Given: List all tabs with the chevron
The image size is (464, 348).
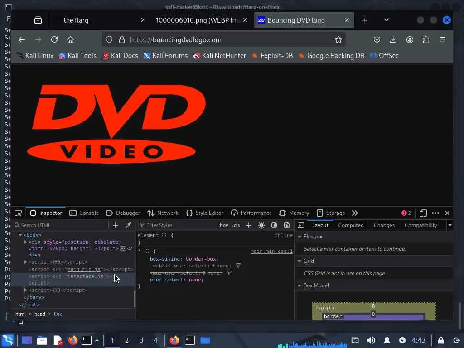Looking at the screenshot, I should click(387, 20).
